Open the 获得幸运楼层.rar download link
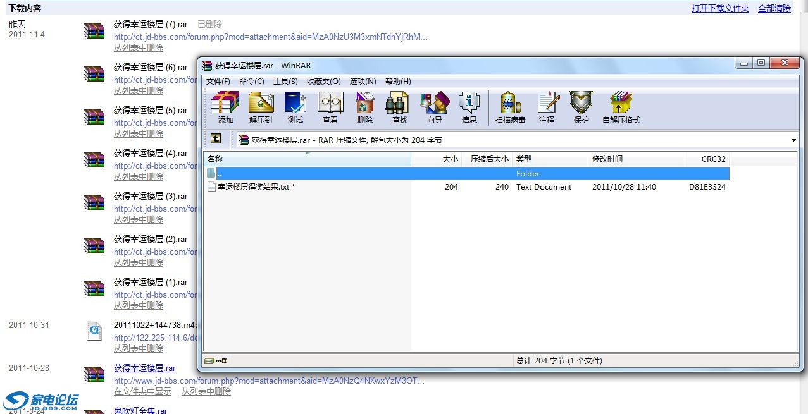Image resolution: width=808 pixels, height=414 pixels. pyautogui.click(x=144, y=368)
